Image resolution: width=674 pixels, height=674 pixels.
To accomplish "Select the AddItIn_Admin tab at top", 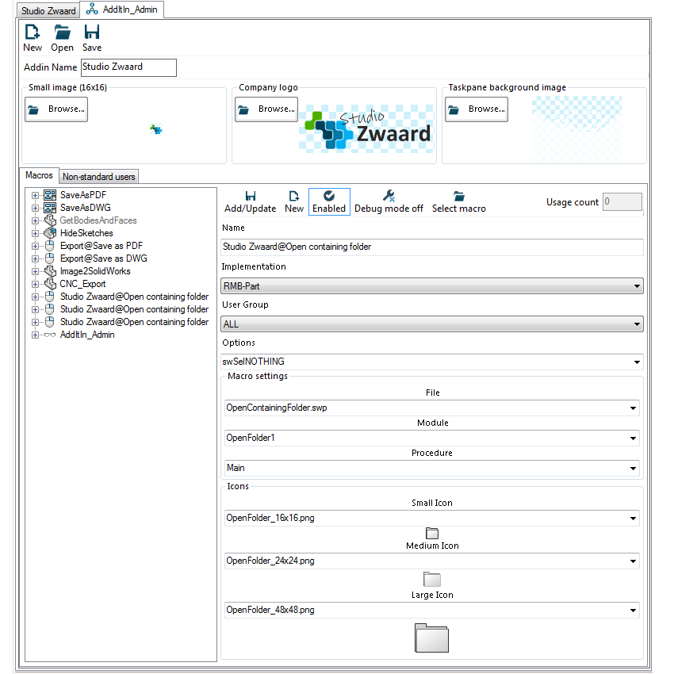I will (122, 10).
